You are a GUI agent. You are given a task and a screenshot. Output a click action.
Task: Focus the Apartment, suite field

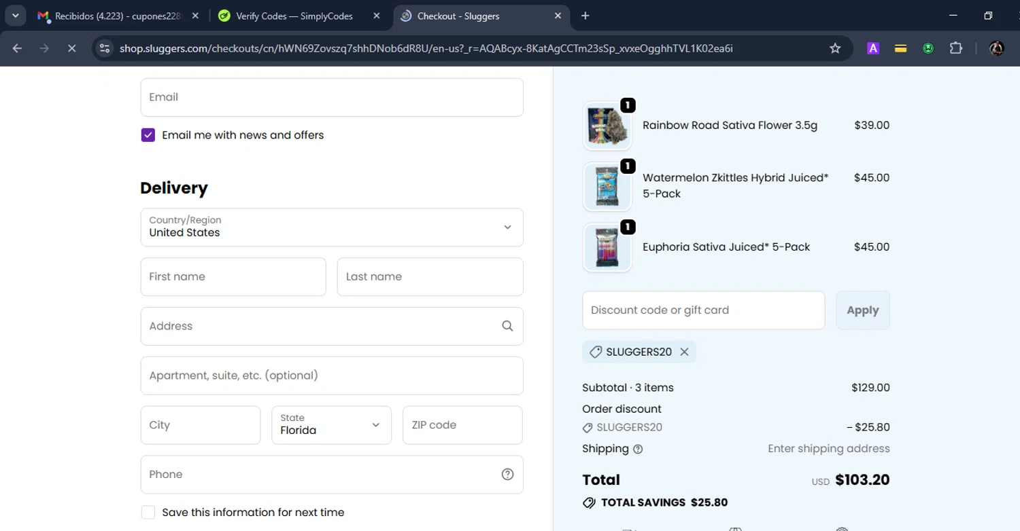tap(332, 376)
